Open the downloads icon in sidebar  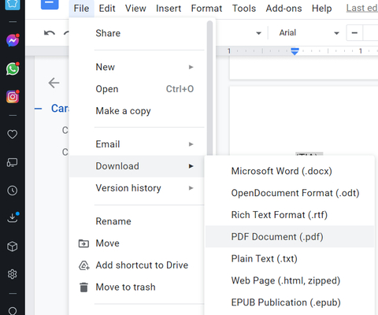click(13, 217)
